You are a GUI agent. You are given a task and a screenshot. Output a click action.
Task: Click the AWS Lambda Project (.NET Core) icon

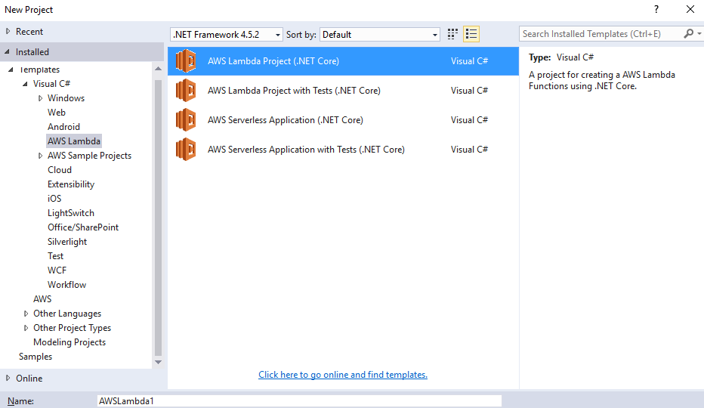pos(186,61)
